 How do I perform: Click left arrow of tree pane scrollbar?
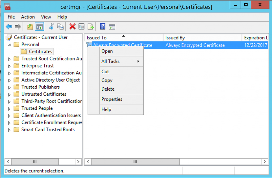[8, 162]
